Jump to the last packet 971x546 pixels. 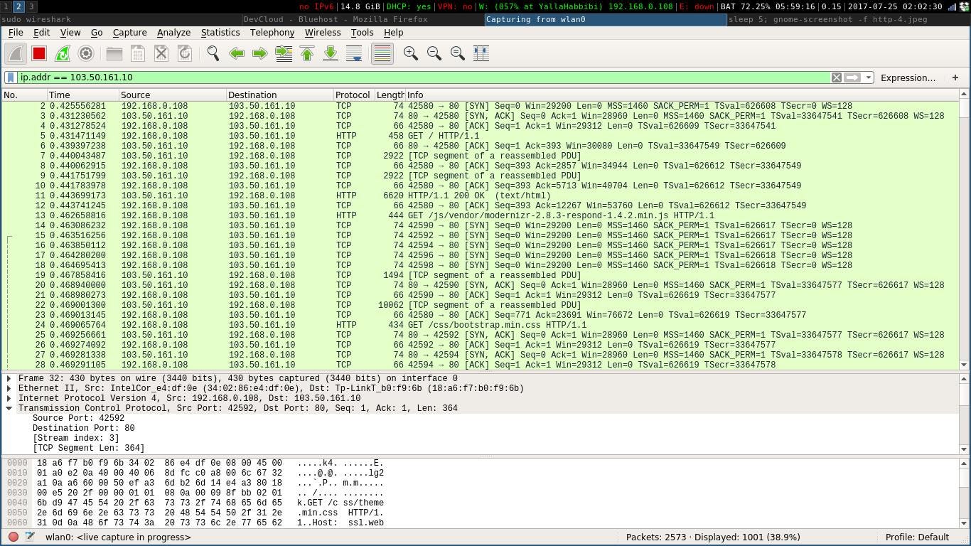tap(331, 53)
